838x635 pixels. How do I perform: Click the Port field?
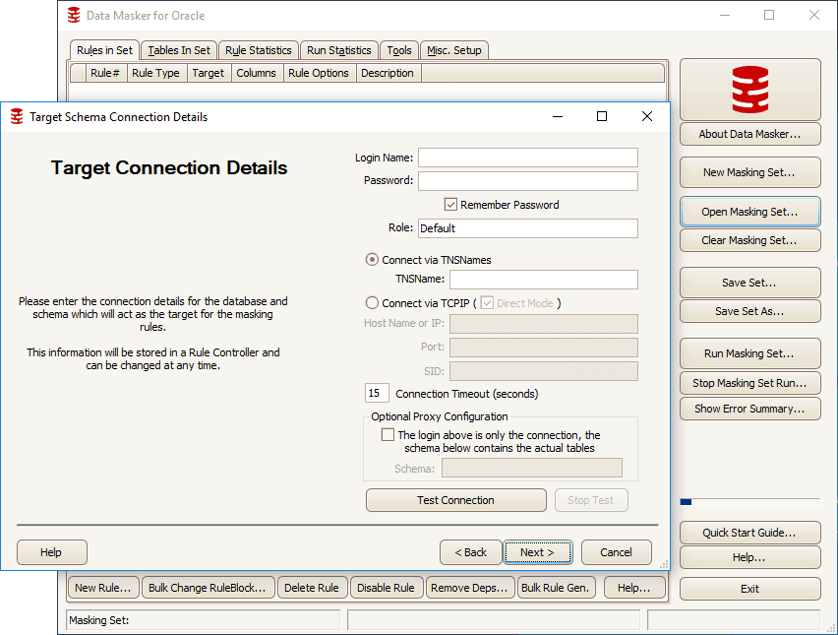coord(544,348)
